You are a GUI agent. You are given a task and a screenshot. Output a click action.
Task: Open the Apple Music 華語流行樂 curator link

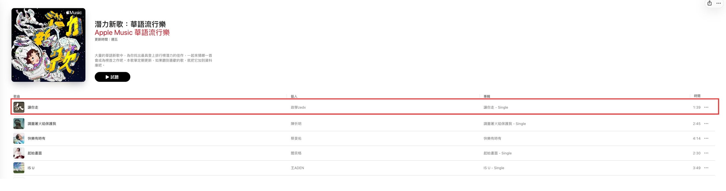(132, 32)
